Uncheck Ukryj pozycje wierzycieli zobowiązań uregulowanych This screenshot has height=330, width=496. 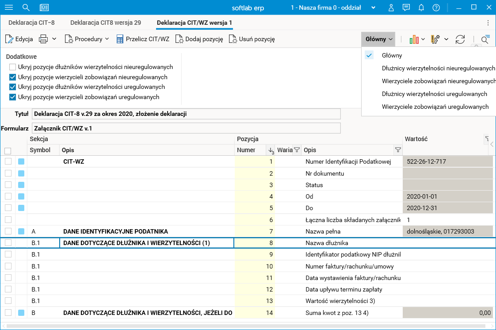click(13, 97)
